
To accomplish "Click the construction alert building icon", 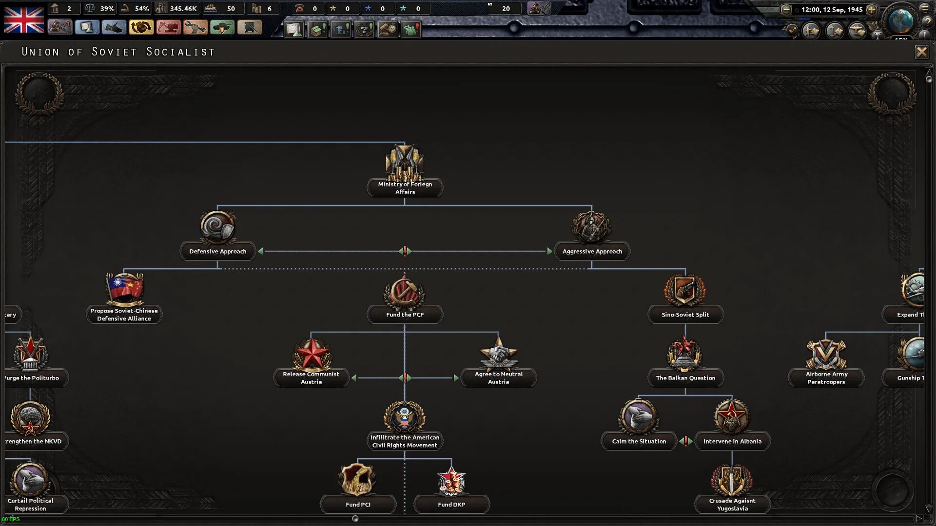I will (317, 30).
